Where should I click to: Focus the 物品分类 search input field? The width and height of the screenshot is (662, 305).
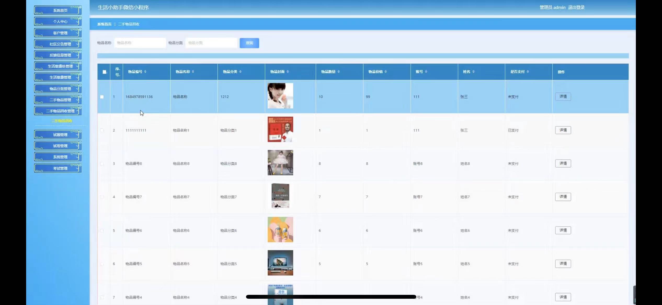pos(211,43)
